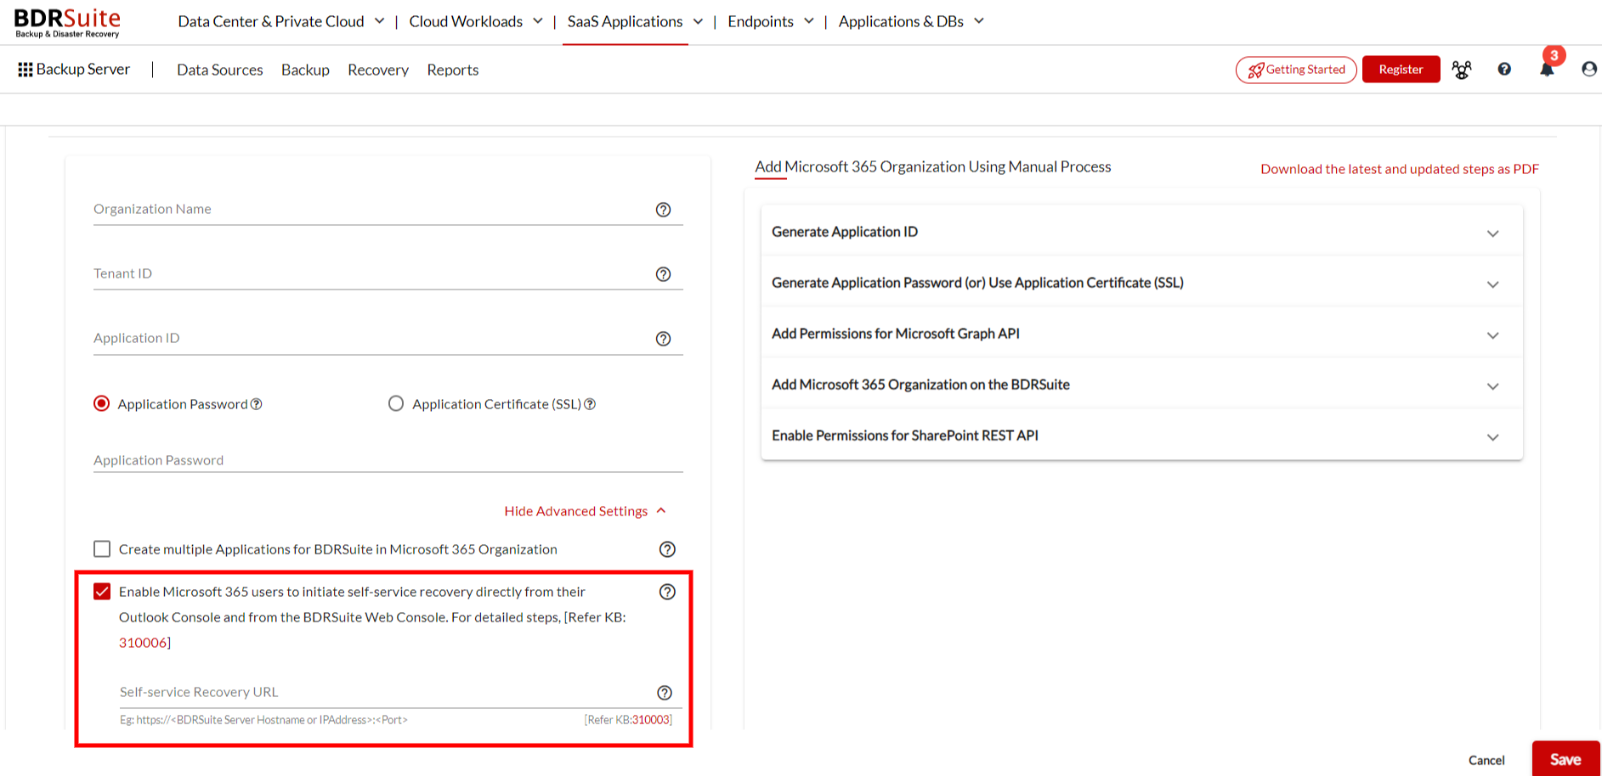Expand Generate Application Password or Certificate section

click(x=1141, y=283)
